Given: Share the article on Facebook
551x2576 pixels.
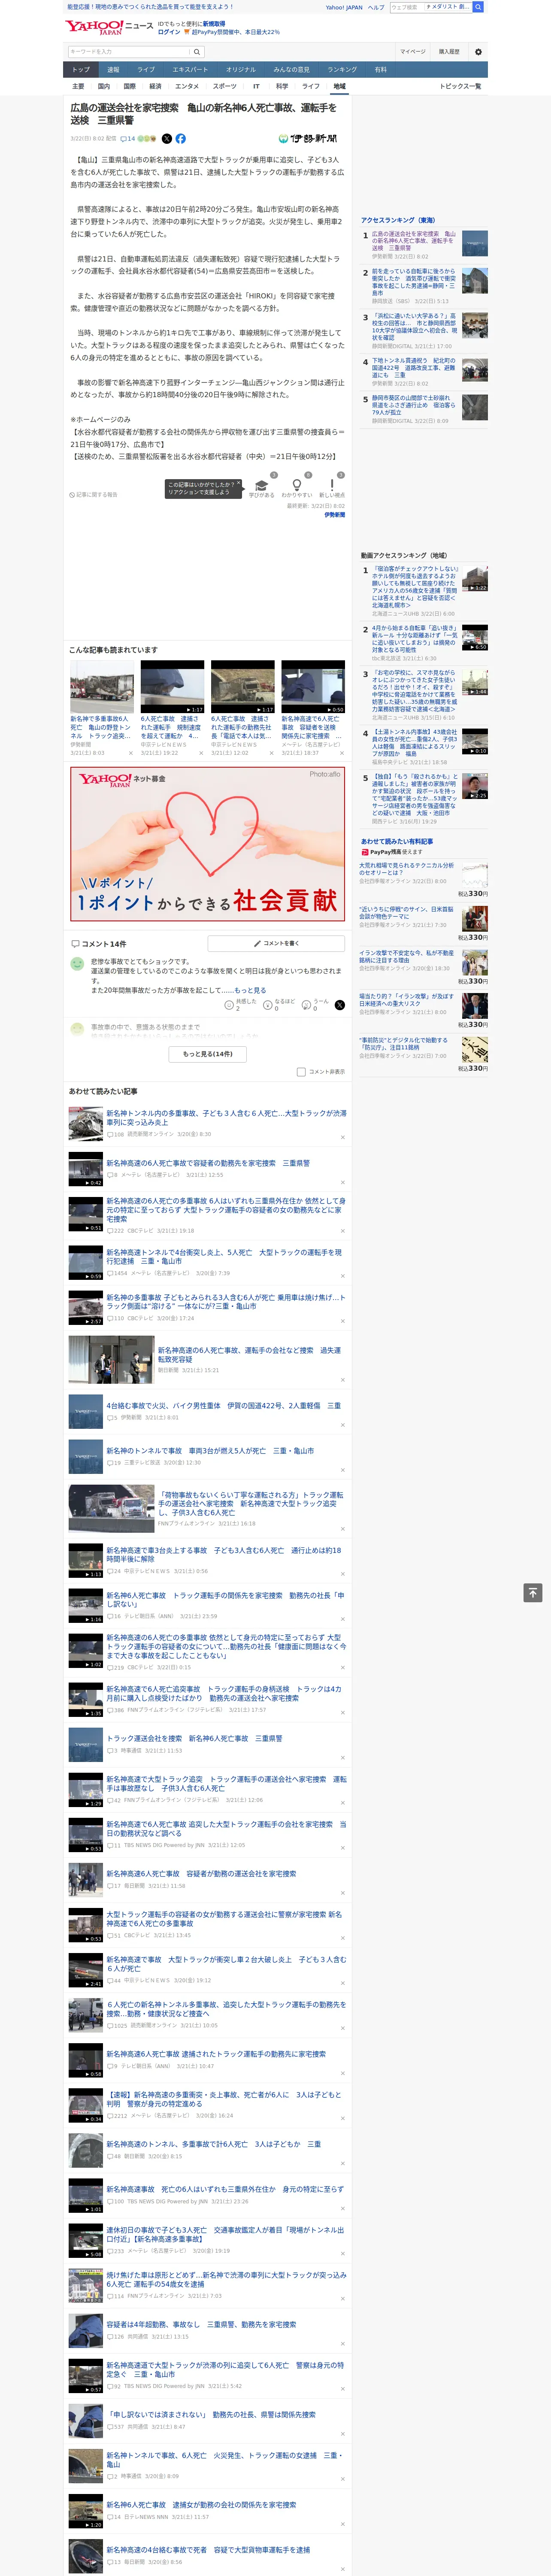Looking at the screenshot, I should click(181, 139).
